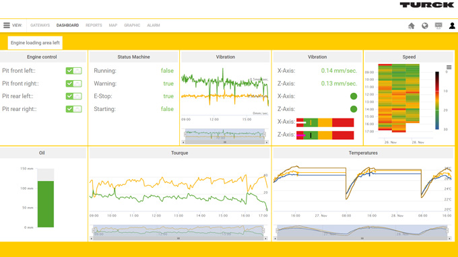Toggle the Pit front left switch
458x257 pixels.
(73, 71)
